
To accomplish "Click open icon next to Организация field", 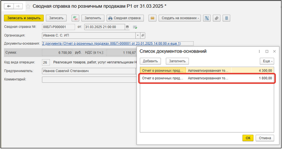I will 143,35.
